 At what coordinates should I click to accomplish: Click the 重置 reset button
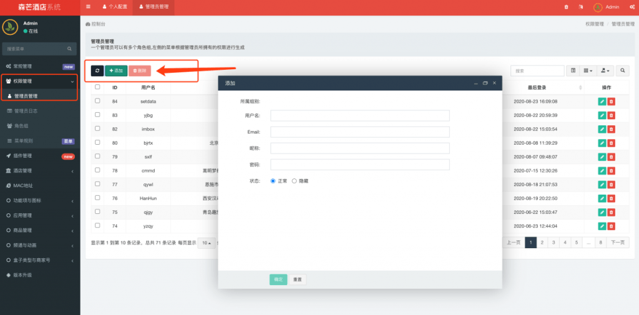point(298,279)
